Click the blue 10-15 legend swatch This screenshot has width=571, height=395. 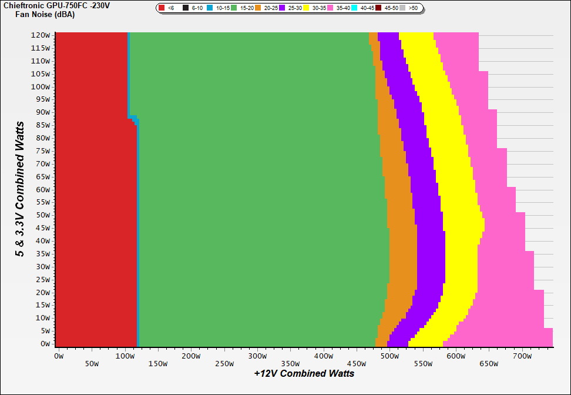tap(210, 8)
